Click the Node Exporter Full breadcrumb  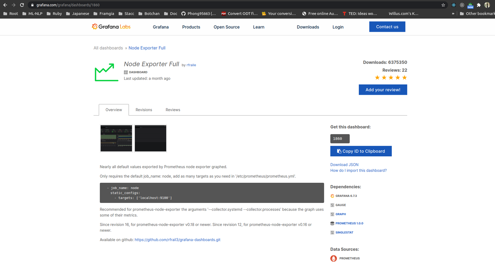(x=147, y=48)
